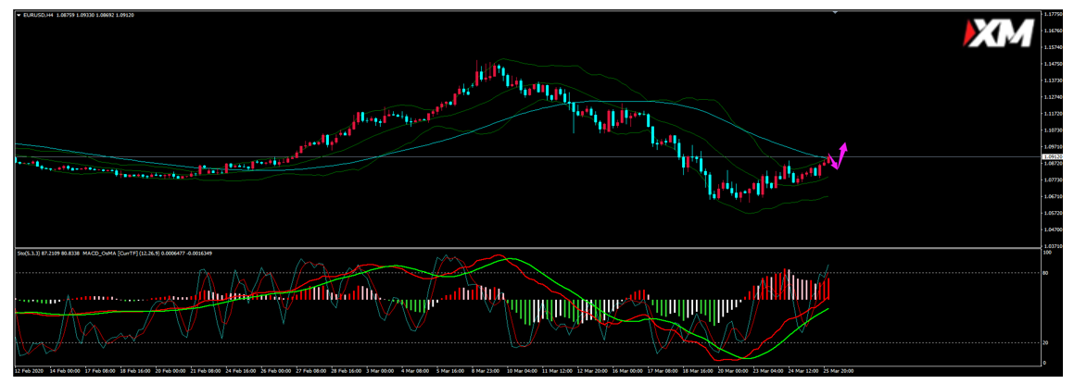
Task: Select the 1.17750 level on price scale
Action: point(1052,14)
